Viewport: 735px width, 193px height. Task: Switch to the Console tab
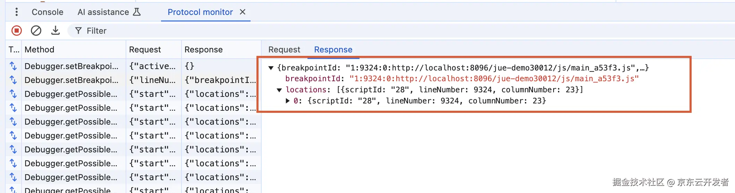pos(48,12)
